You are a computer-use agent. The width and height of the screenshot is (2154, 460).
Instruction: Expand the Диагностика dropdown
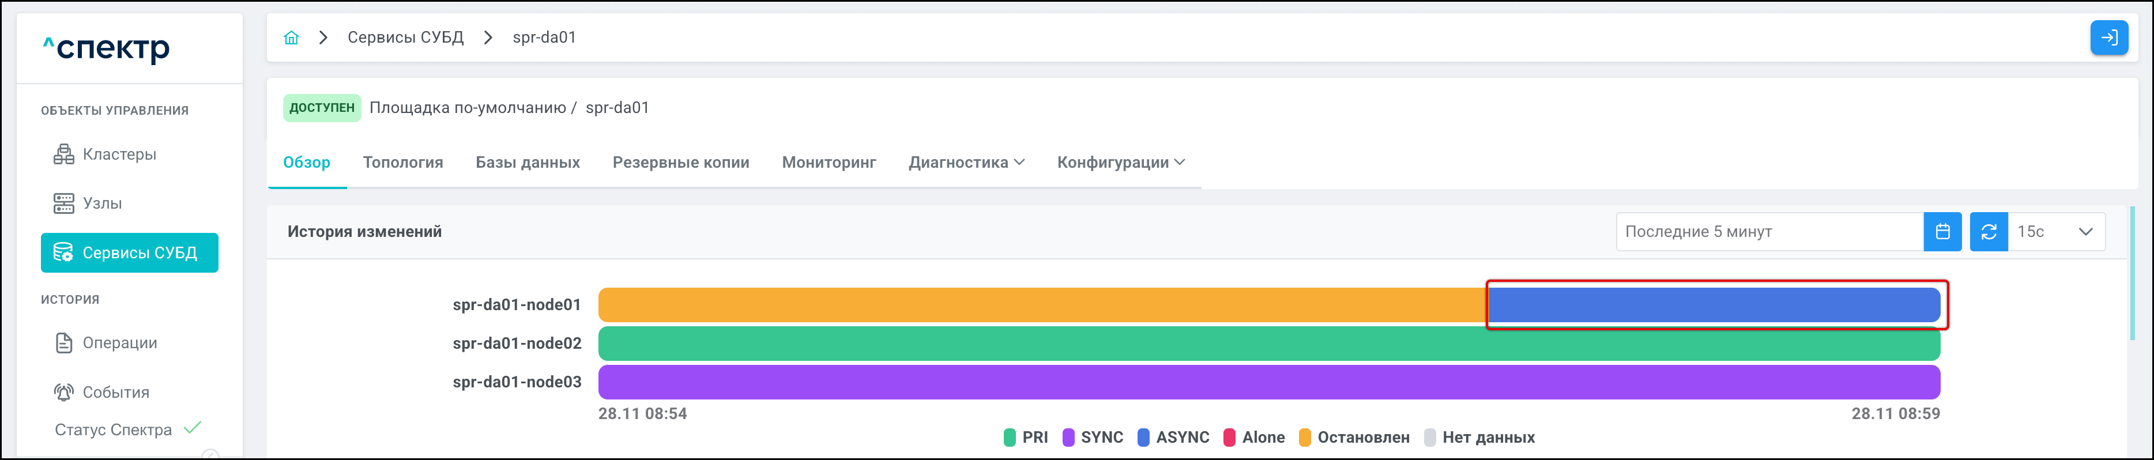(966, 162)
